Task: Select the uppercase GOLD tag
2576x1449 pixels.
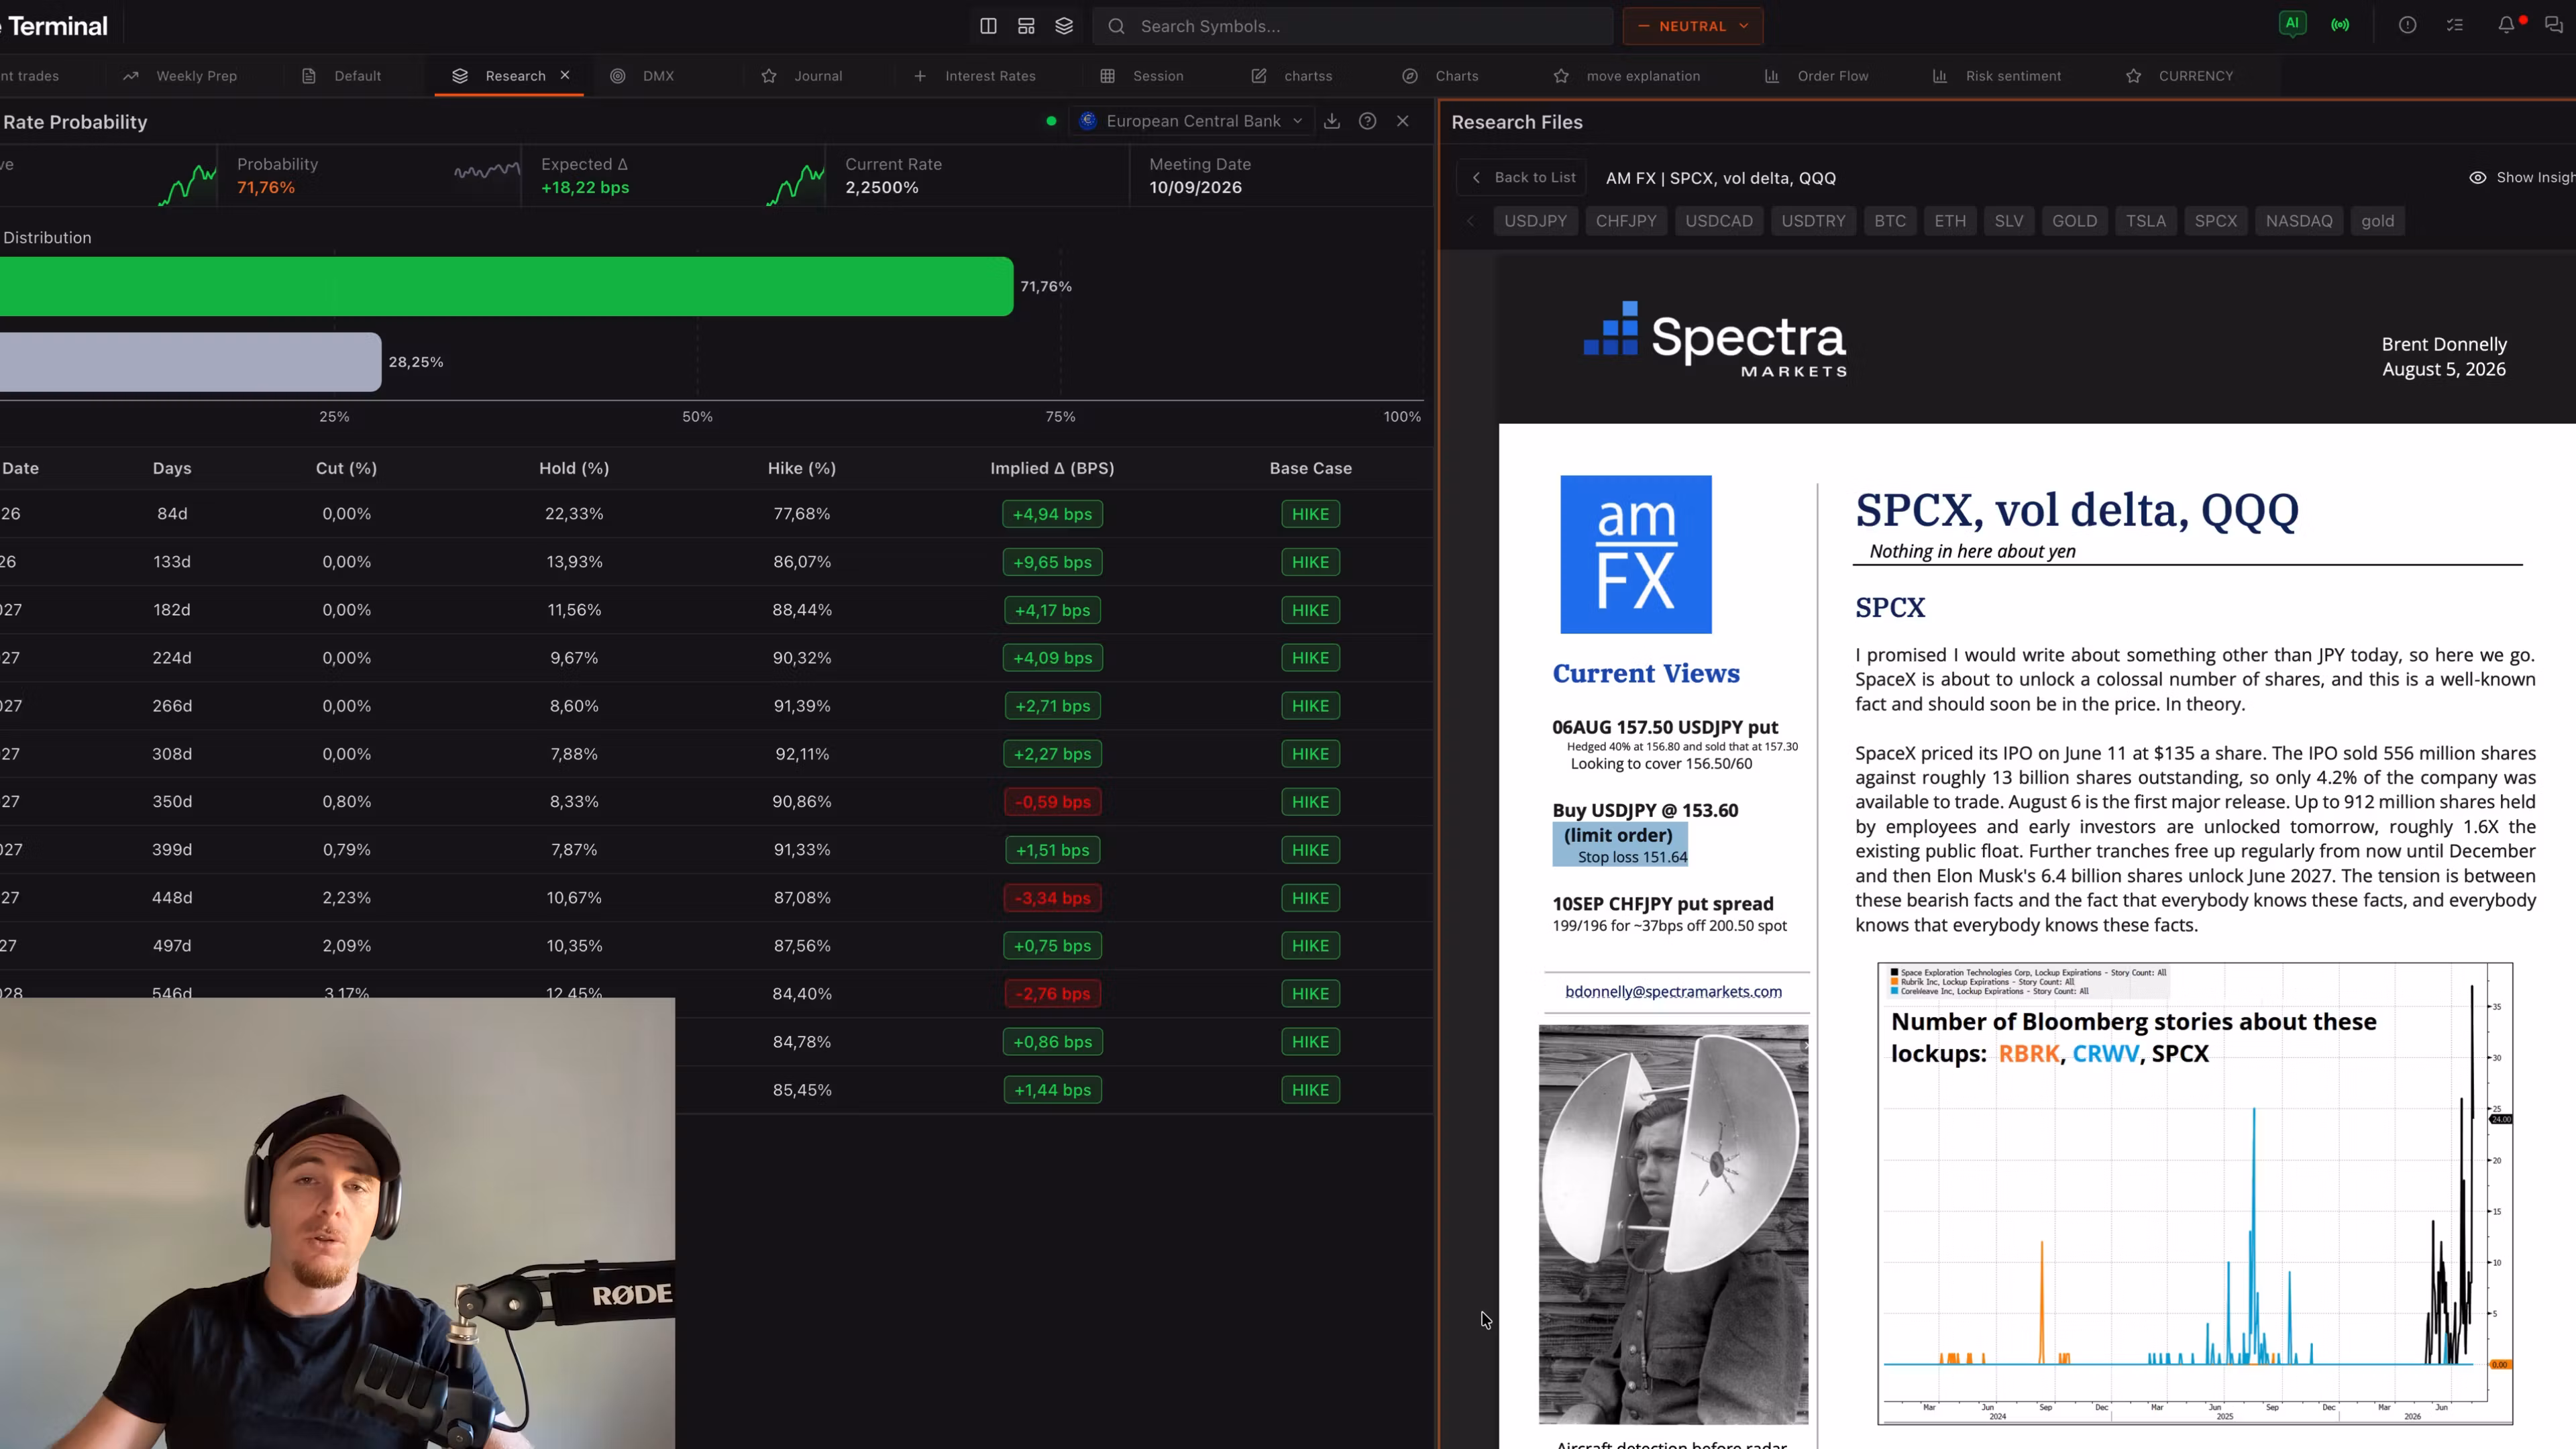Action: point(2075,221)
